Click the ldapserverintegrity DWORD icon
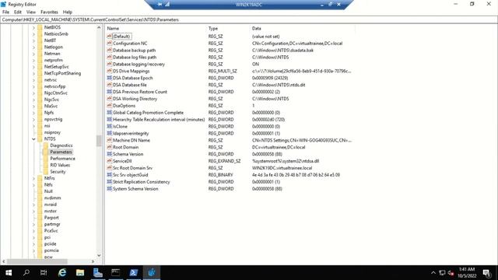The width and height of the screenshot is (498, 280). pos(110,133)
